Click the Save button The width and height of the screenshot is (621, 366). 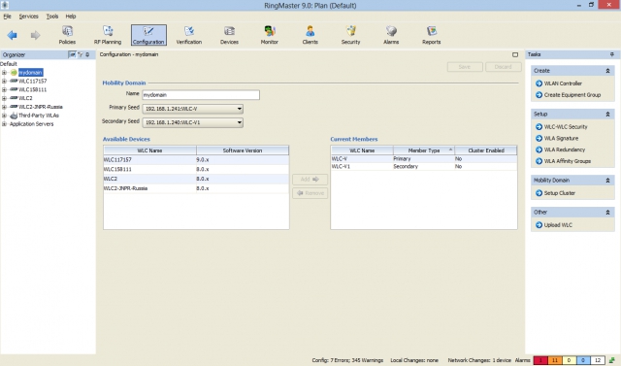[x=465, y=67]
